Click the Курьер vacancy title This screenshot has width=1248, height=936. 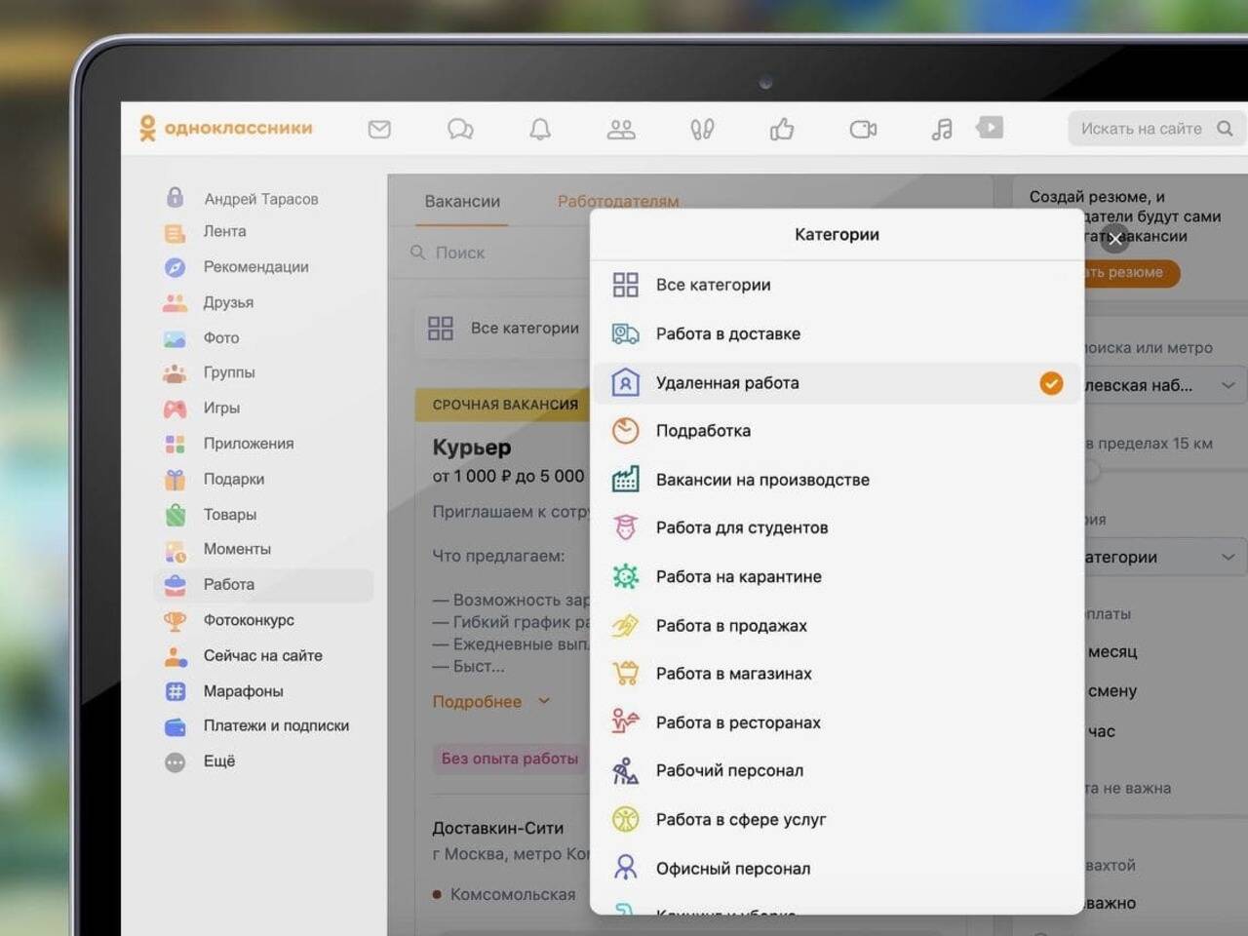click(x=472, y=448)
